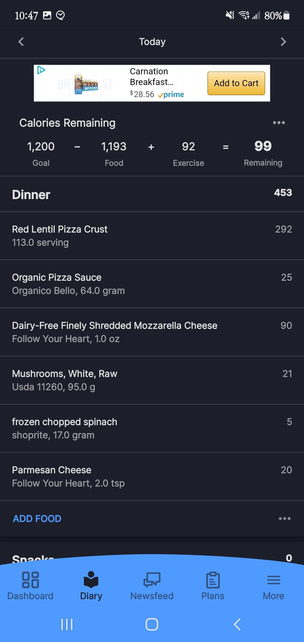This screenshot has height=642, width=304.
Task: Tap Add Food under Dinner
Action: click(37, 518)
